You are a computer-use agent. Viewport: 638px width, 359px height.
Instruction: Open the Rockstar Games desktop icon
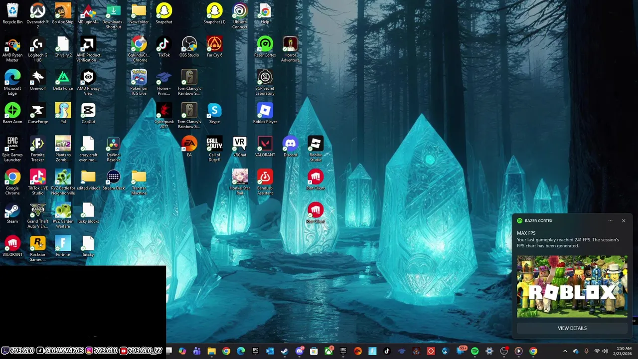click(37, 249)
